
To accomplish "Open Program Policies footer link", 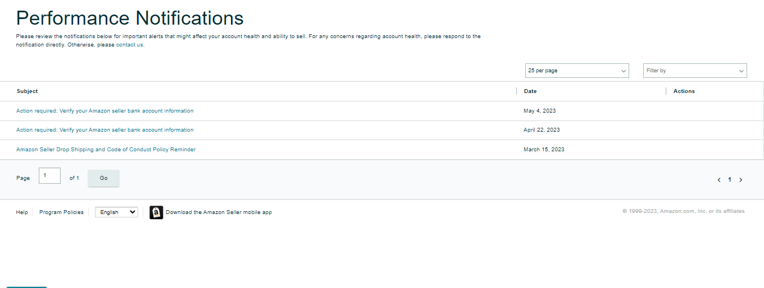I will (x=61, y=212).
